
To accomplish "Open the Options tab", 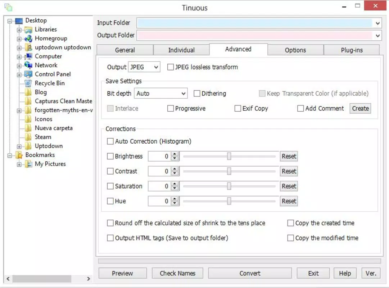I will (x=295, y=50).
